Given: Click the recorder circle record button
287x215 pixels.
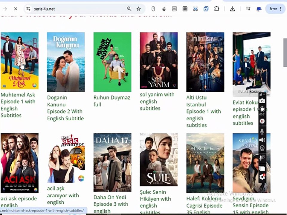Looking at the screenshot, I should coord(262,109).
